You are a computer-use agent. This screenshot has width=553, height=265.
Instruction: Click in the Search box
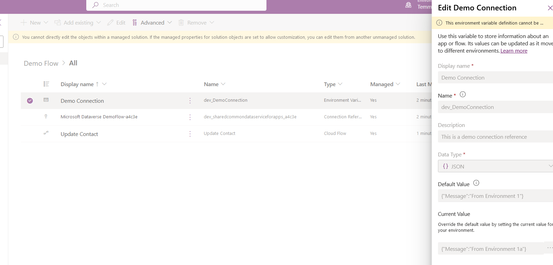[176, 5]
